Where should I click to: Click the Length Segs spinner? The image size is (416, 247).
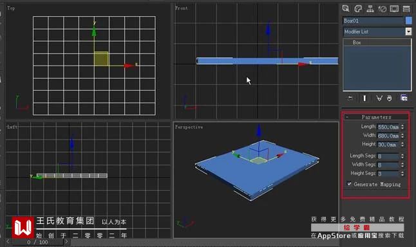402,156
